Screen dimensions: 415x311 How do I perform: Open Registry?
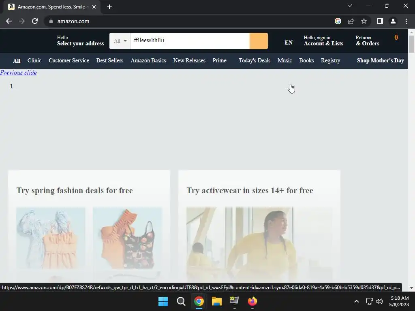coord(331,61)
